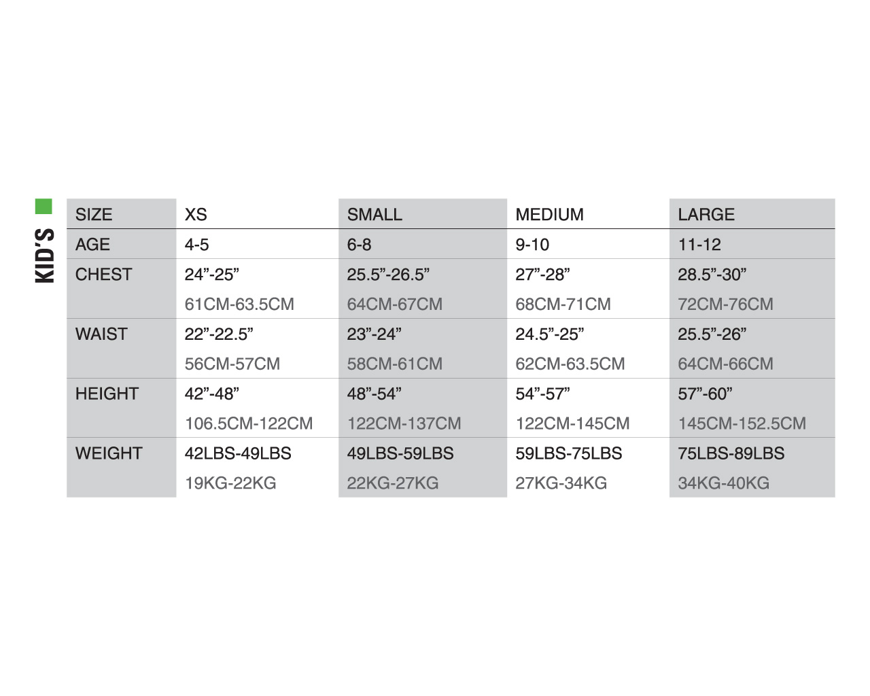Select the XS size column header
The width and height of the screenshot is (870, 696).
click(x=196, y=214)
